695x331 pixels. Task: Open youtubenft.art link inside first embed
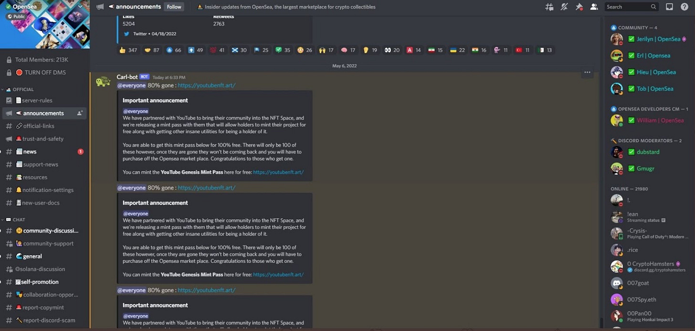point(278,172)
